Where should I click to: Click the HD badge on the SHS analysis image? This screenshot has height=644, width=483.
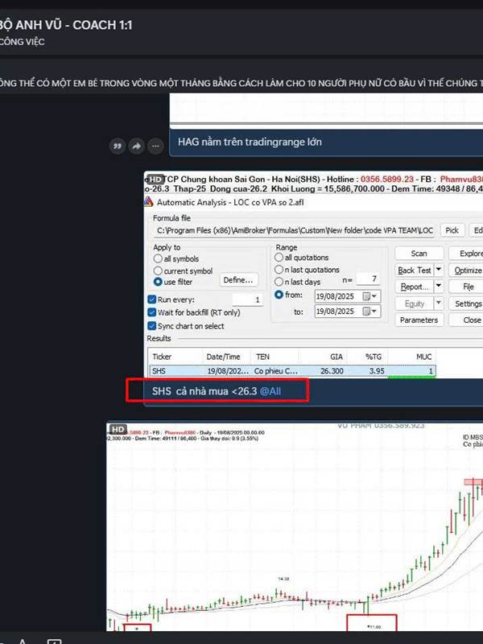tap(155, 180)
